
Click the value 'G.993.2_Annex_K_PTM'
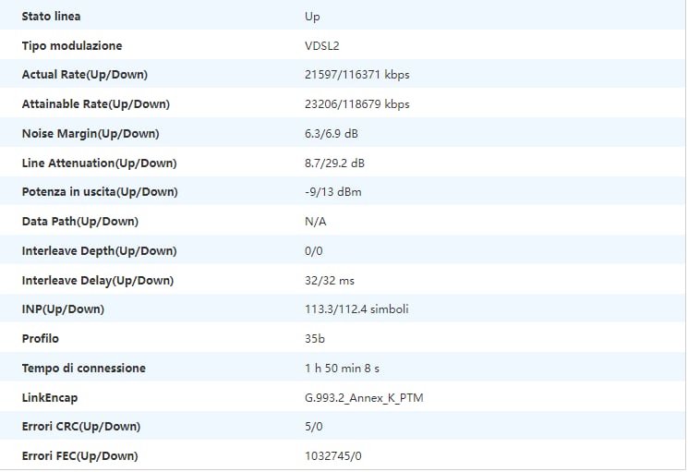click(x=364, y=398)
